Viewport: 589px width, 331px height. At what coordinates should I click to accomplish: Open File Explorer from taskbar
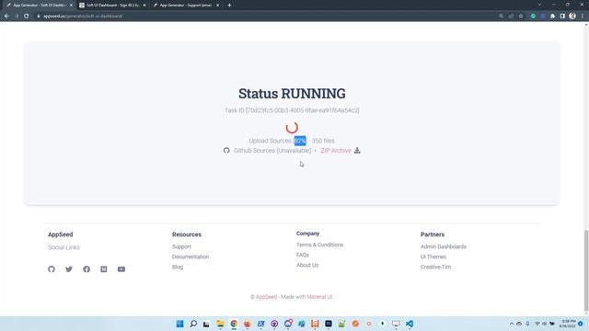coord(221,324)
